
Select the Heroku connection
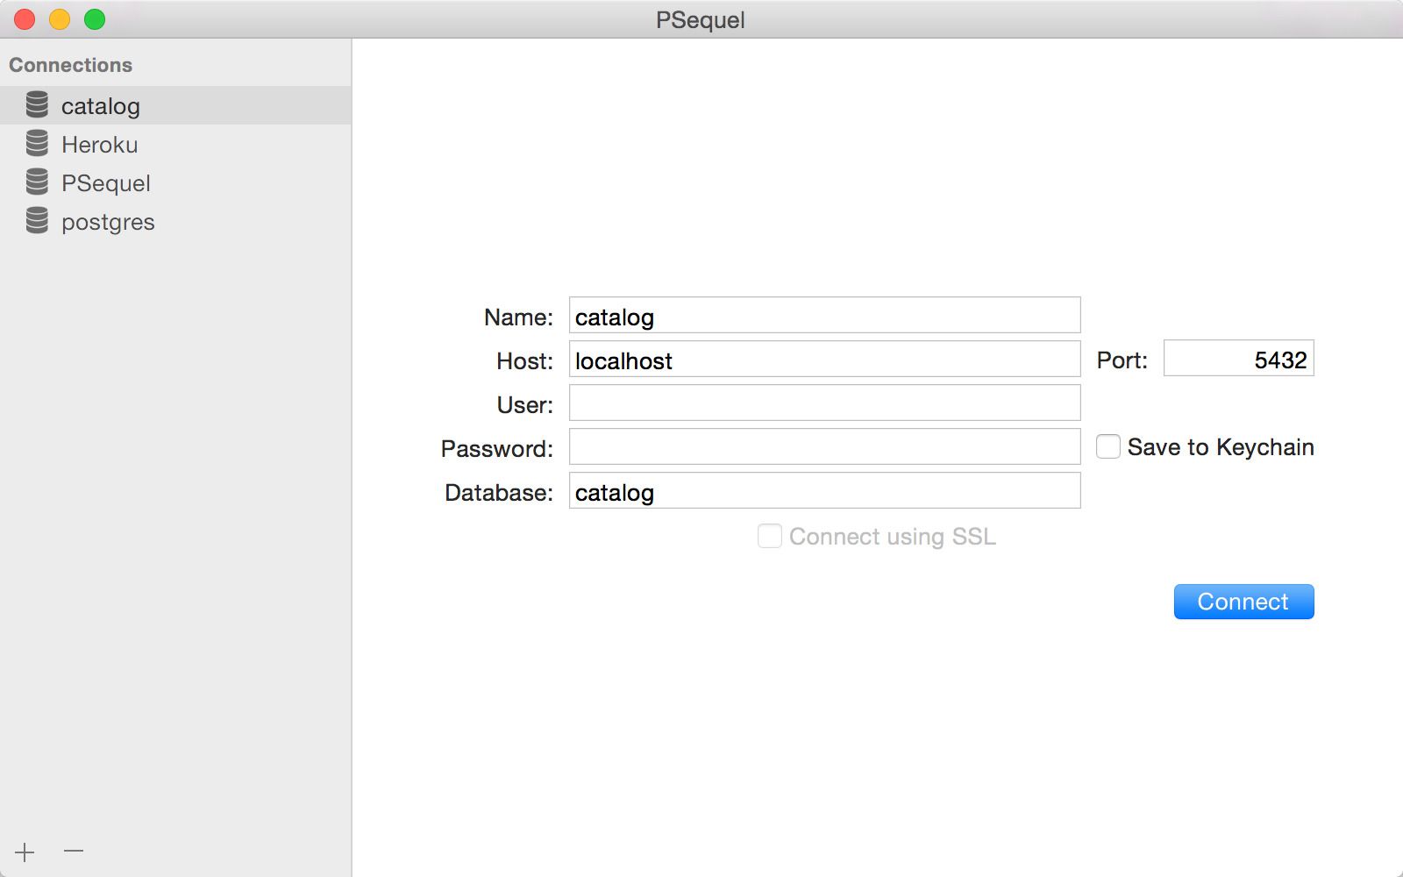(x=100, y=143)
